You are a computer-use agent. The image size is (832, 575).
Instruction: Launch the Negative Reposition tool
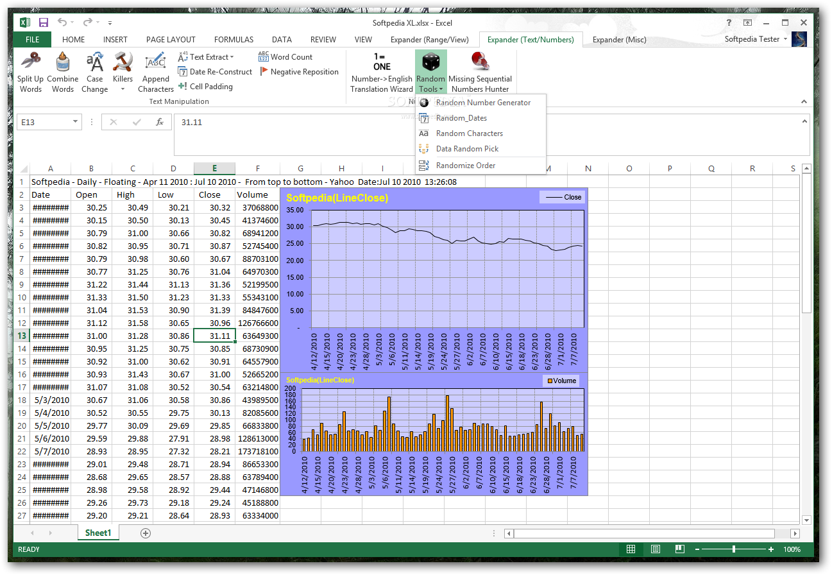pos(299,72)
